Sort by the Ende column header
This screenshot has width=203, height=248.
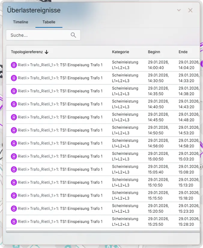(183, 52)
